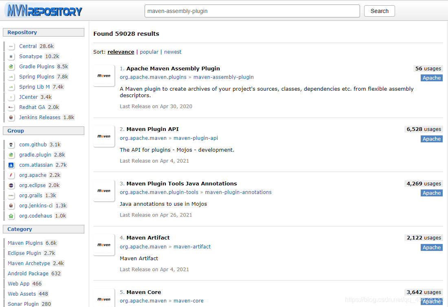Filter by Sonatype repository link

(x=31, y=57)
